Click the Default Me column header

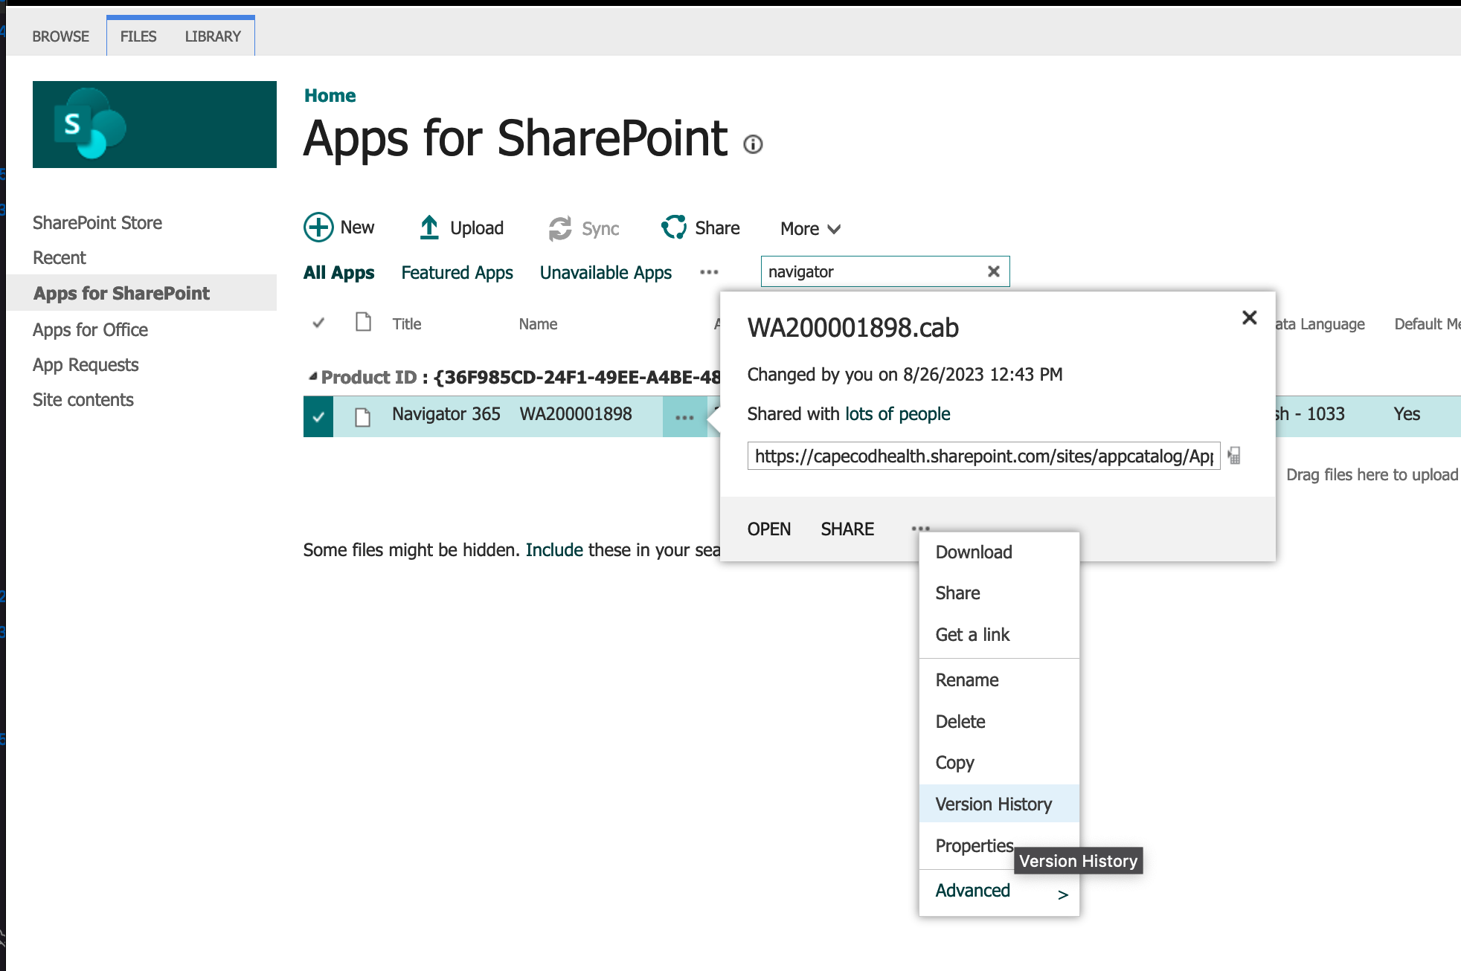point(1428,324)
